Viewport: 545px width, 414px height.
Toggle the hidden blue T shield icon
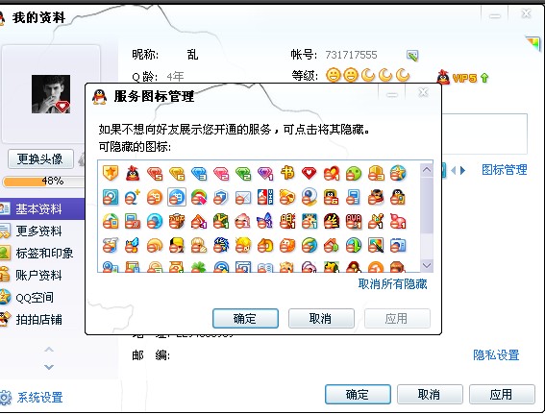click(221, 197)
